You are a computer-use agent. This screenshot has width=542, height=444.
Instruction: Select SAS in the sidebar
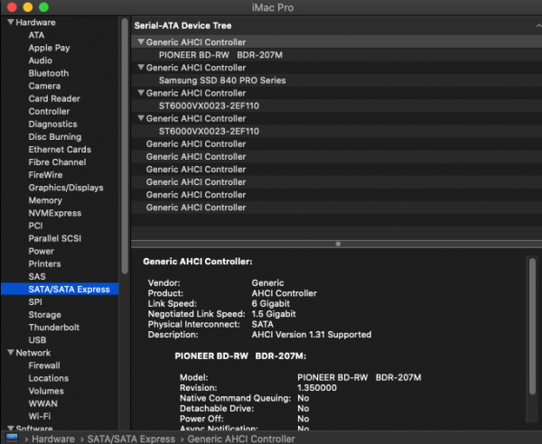(x=37, y=276)
